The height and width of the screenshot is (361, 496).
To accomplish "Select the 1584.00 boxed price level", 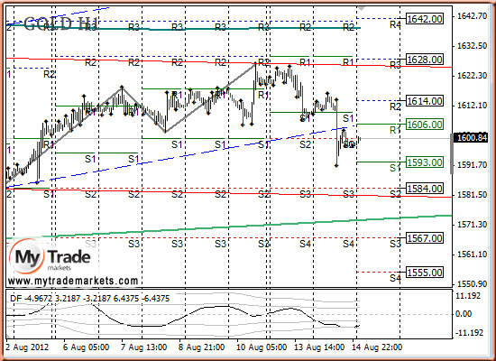I will (425, 189).
